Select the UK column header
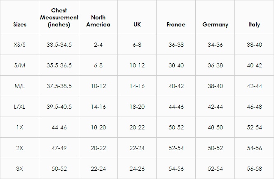Image resolution: width=274 pixels, height=179 pixels. 137,24
